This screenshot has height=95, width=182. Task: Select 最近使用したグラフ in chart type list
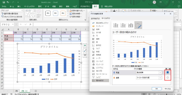[x=100, y=23]
